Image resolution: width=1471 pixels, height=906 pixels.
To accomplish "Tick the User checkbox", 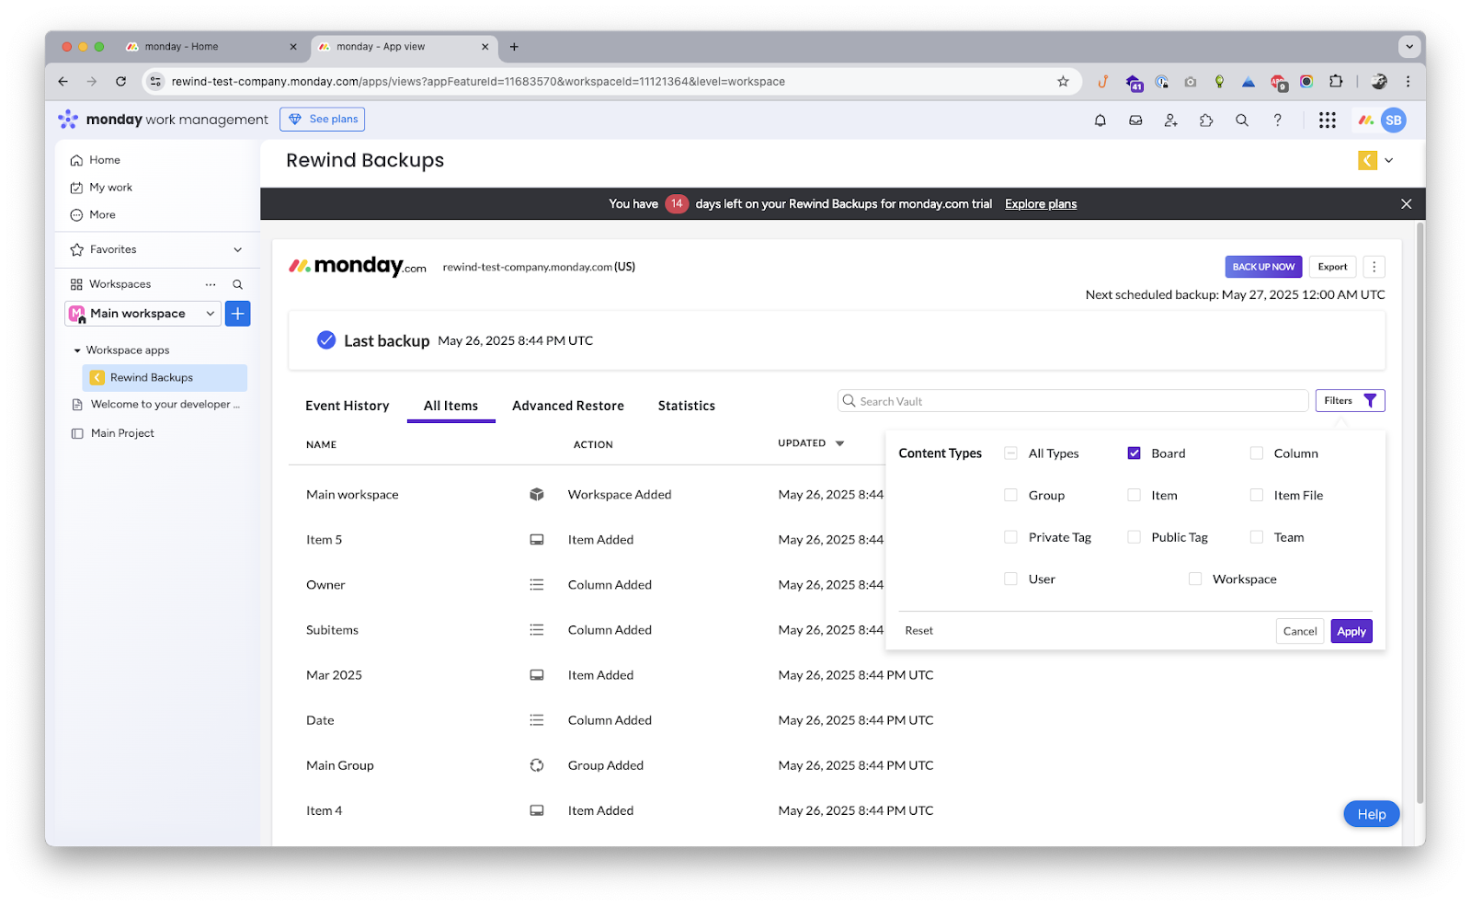I will click(1010, 579).
